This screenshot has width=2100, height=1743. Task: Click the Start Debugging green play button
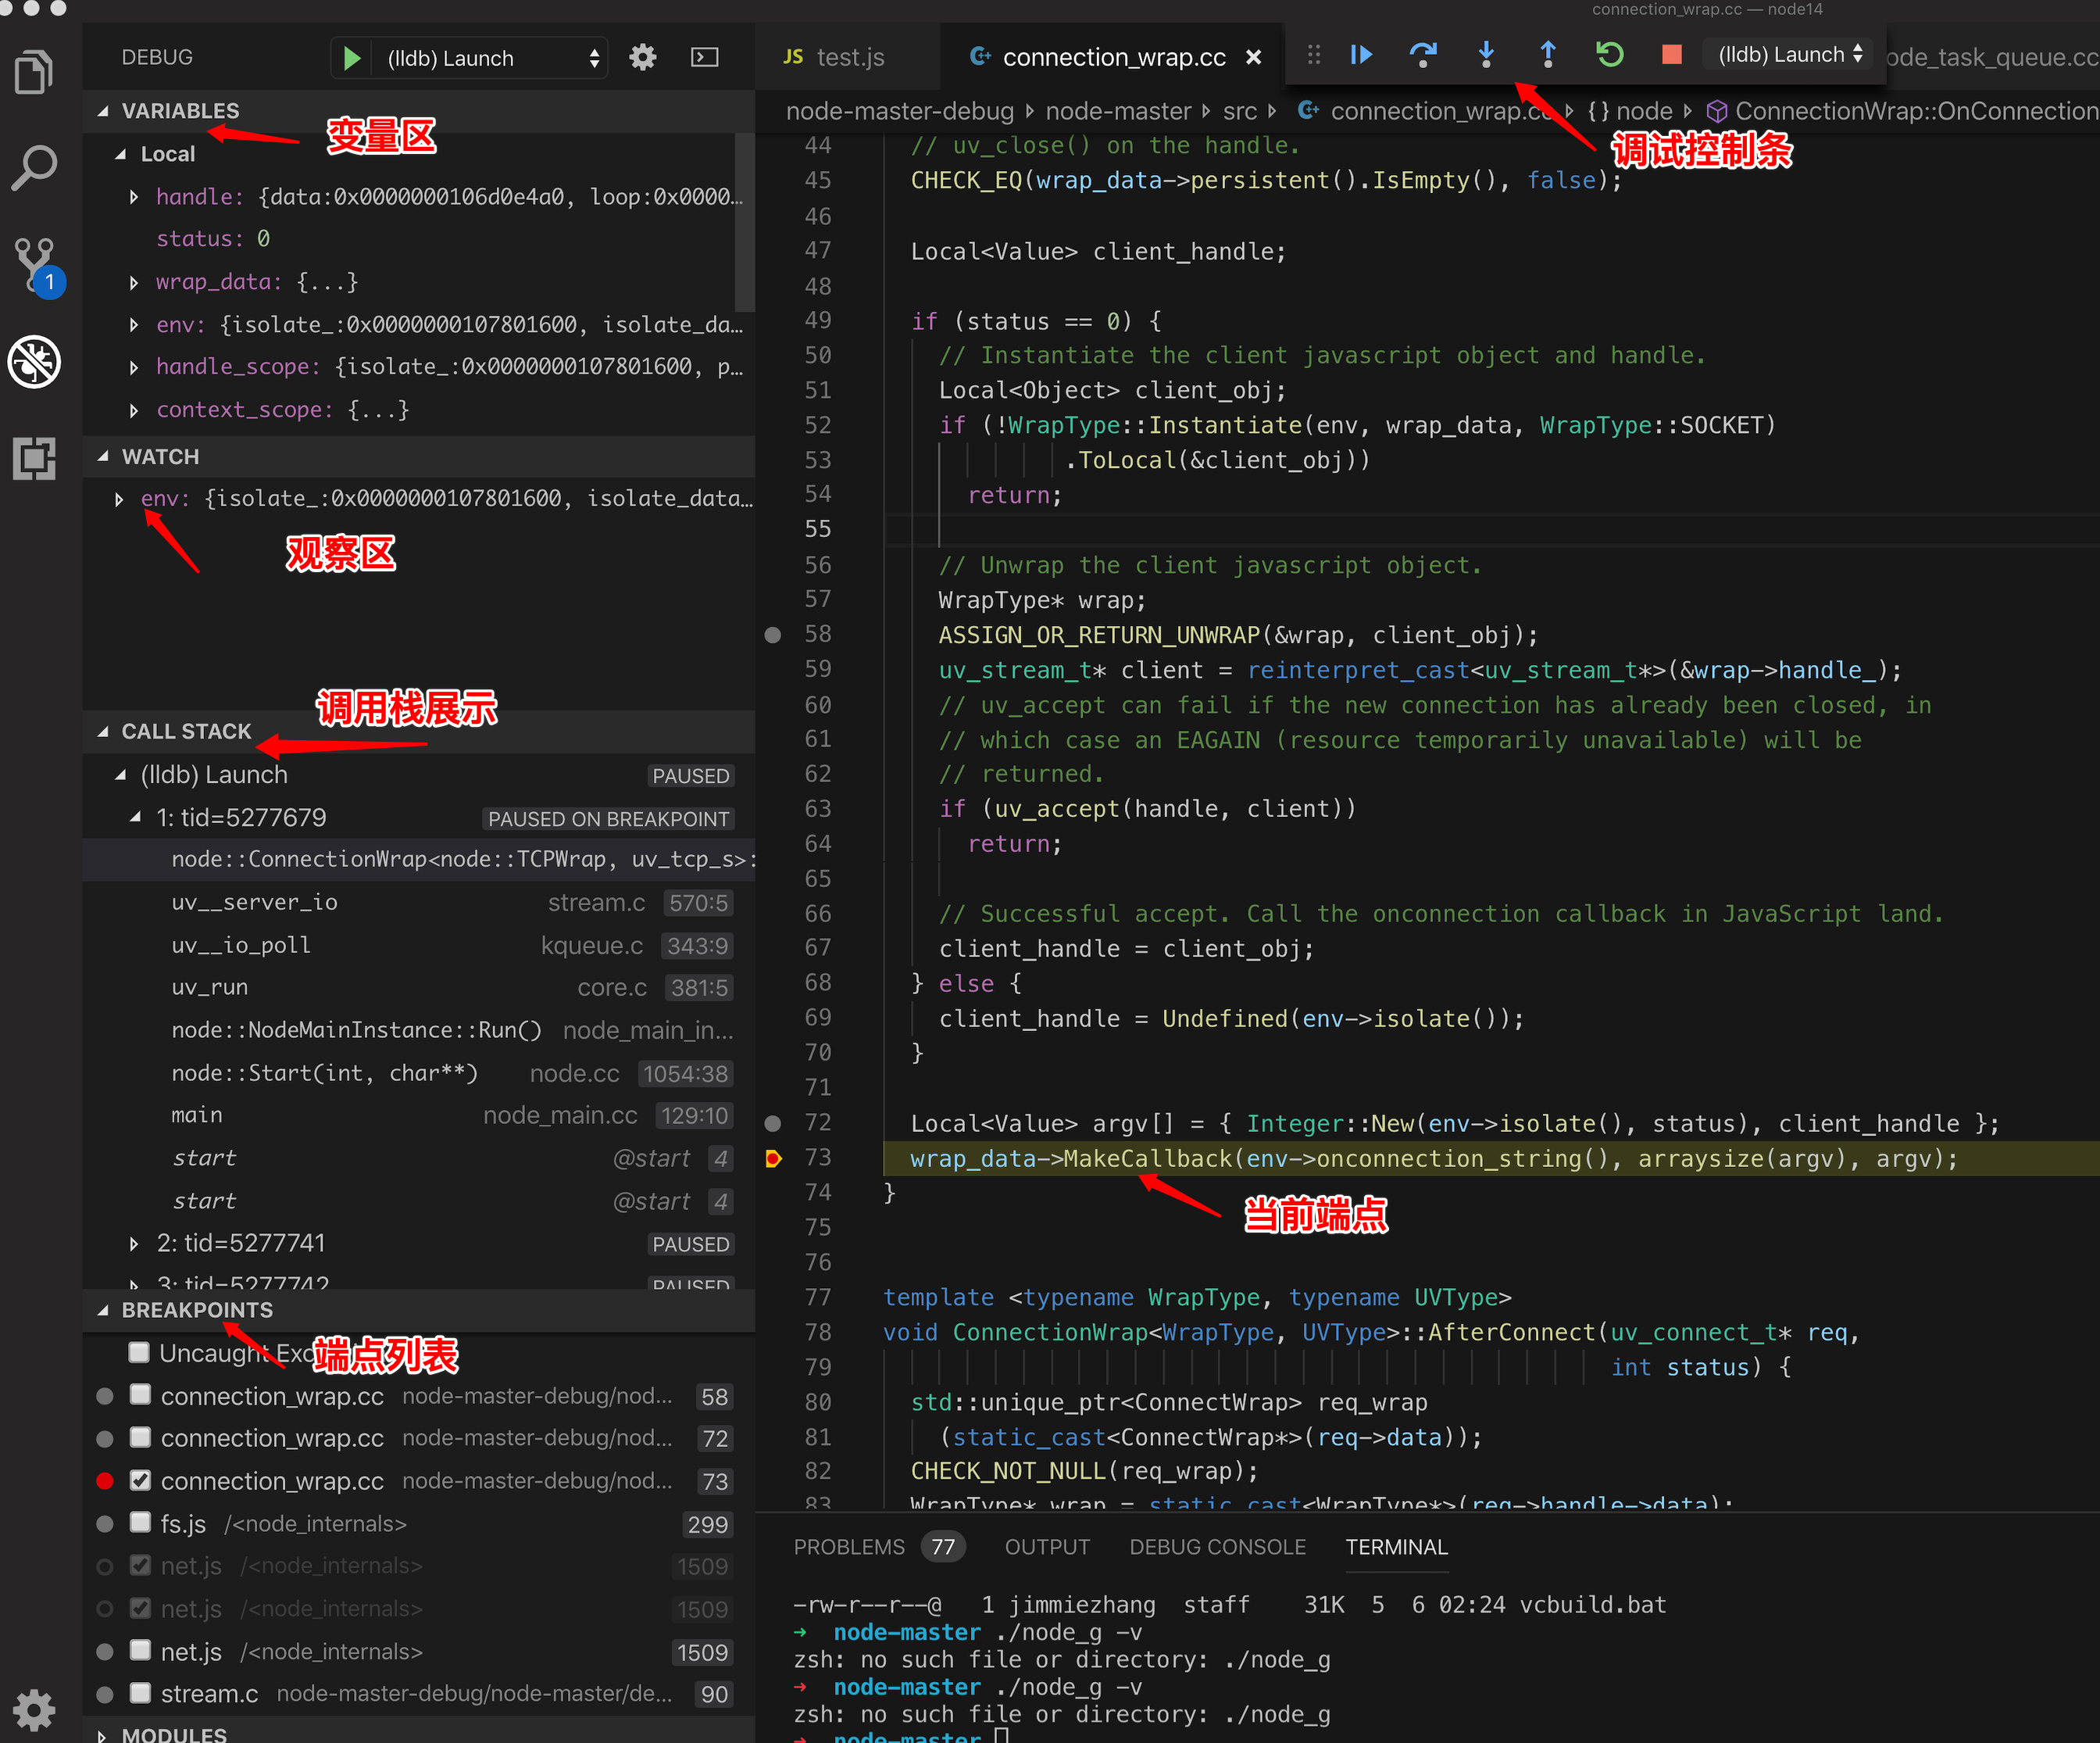(351, 58)
